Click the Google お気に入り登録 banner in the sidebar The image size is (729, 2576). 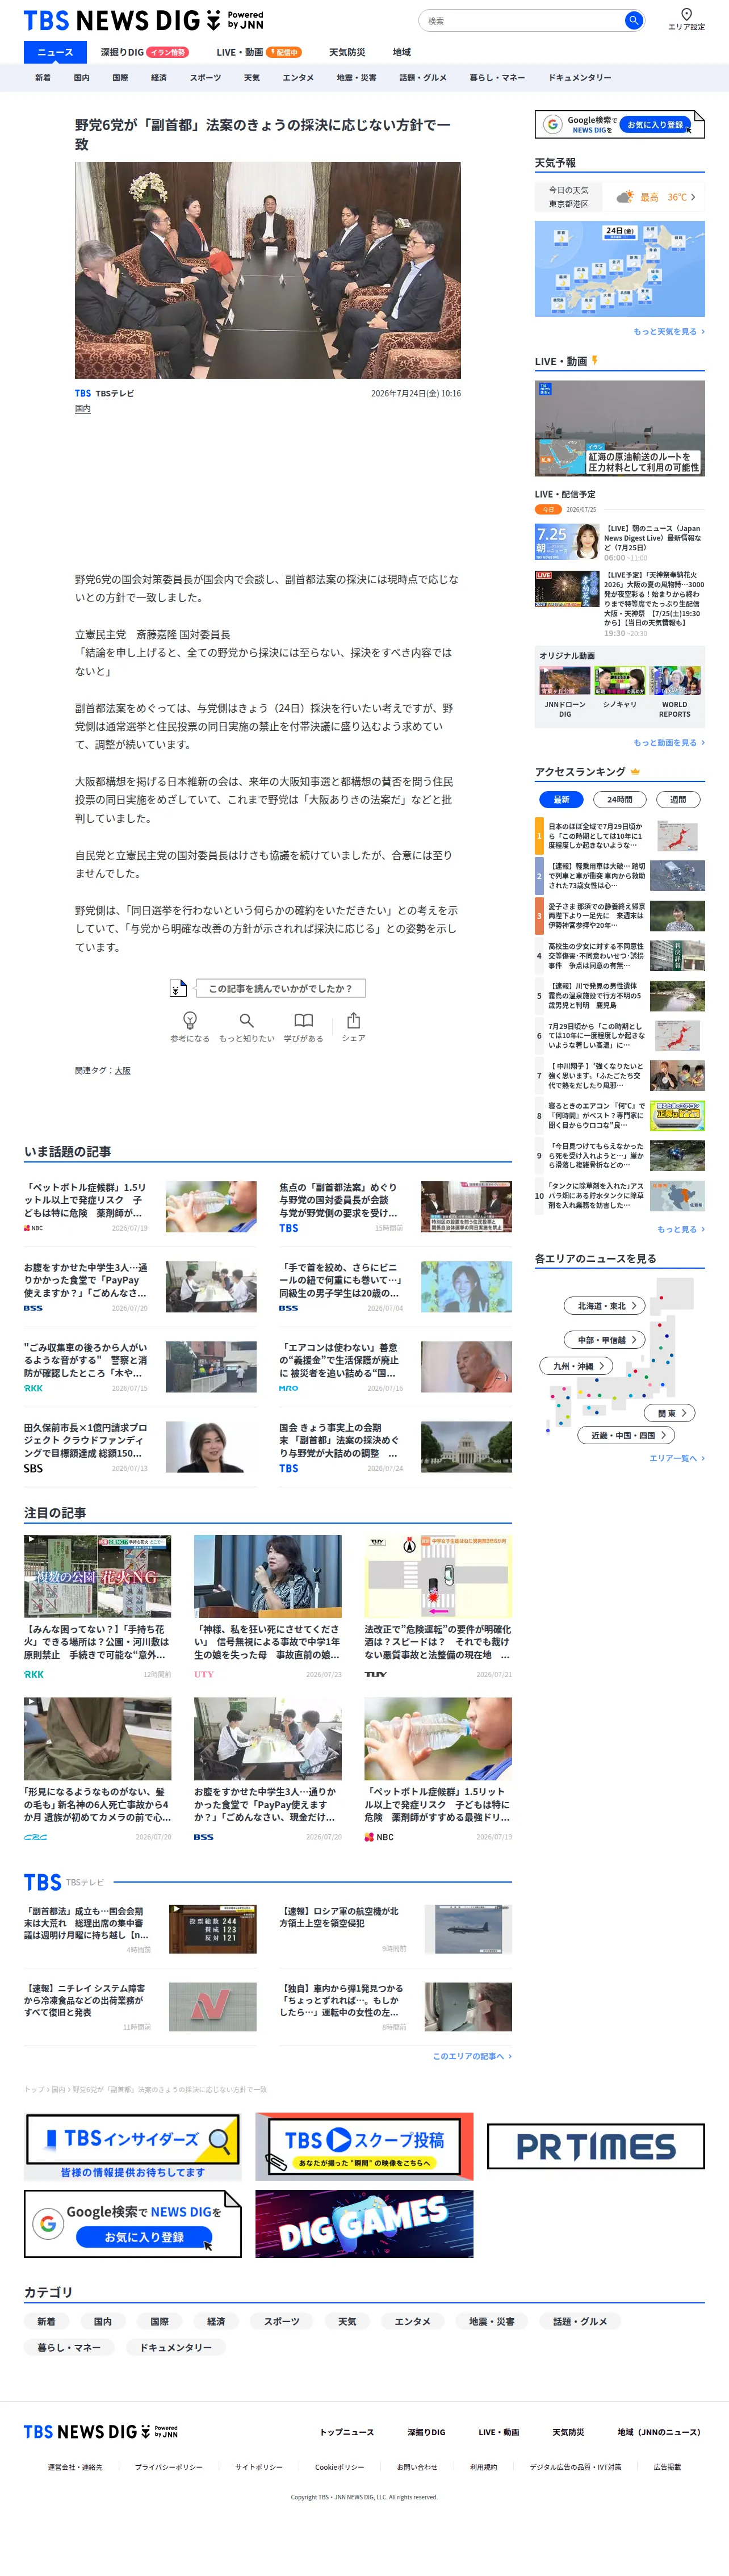(x=620, y=124)
